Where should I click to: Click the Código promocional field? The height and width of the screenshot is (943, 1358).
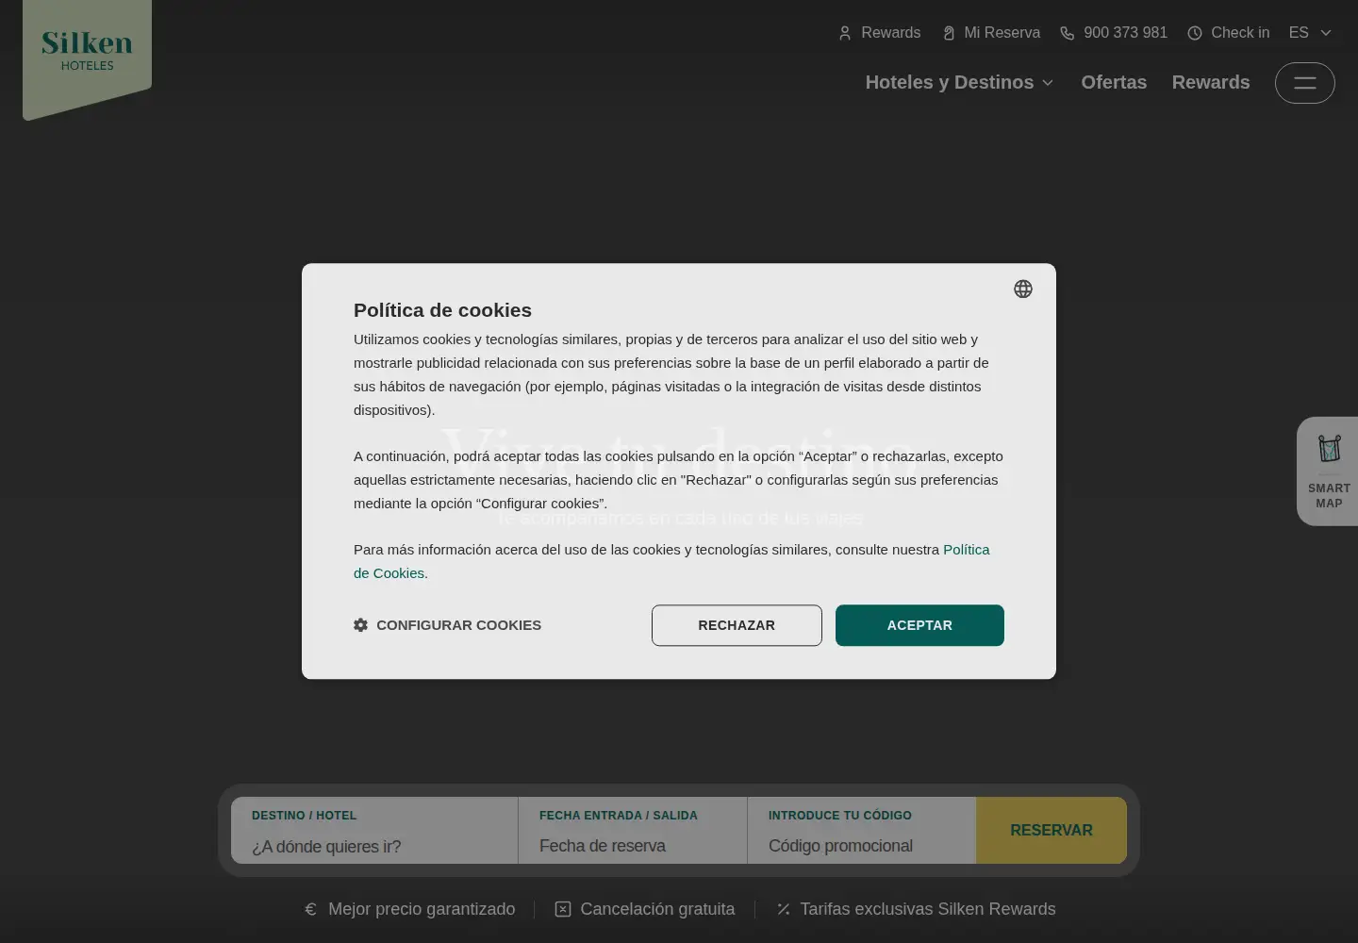click(862, 831)
